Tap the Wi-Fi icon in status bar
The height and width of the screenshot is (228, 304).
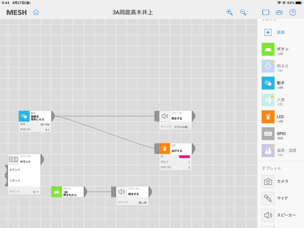(x=279, y=3)
